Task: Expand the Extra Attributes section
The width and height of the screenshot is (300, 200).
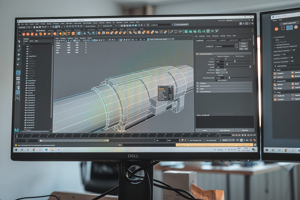Action: (x=198, y=92)
